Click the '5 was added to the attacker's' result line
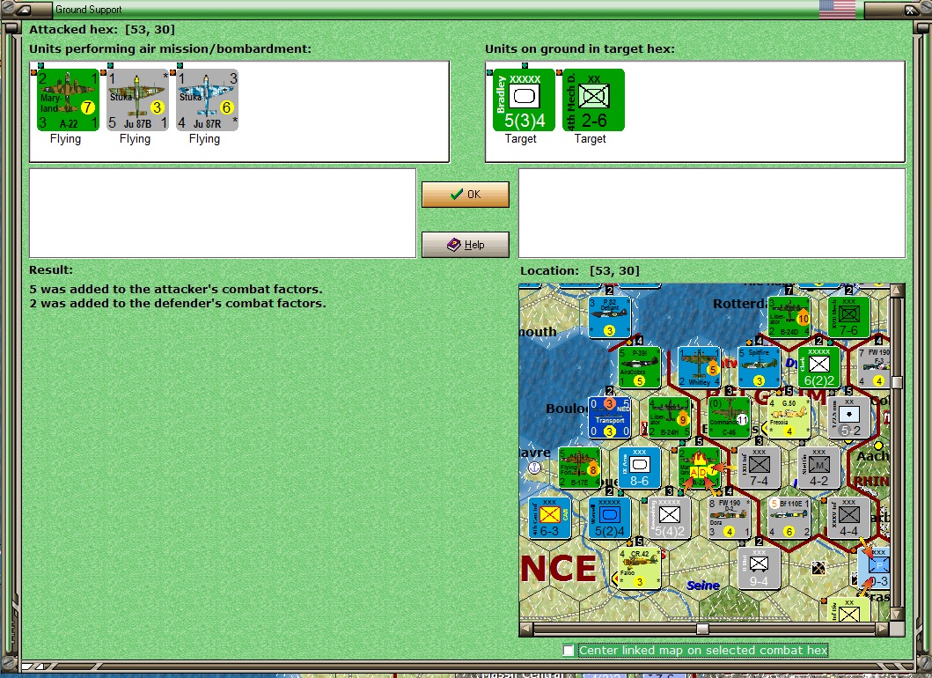 pyautogui.click(x=176, y=289)
